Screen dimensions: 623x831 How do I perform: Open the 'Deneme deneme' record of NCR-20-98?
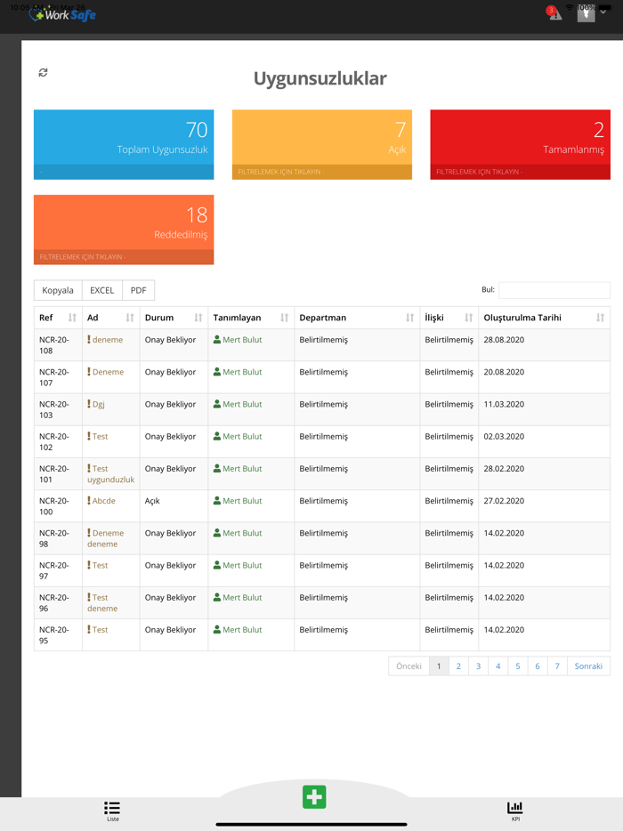point(106,538)
